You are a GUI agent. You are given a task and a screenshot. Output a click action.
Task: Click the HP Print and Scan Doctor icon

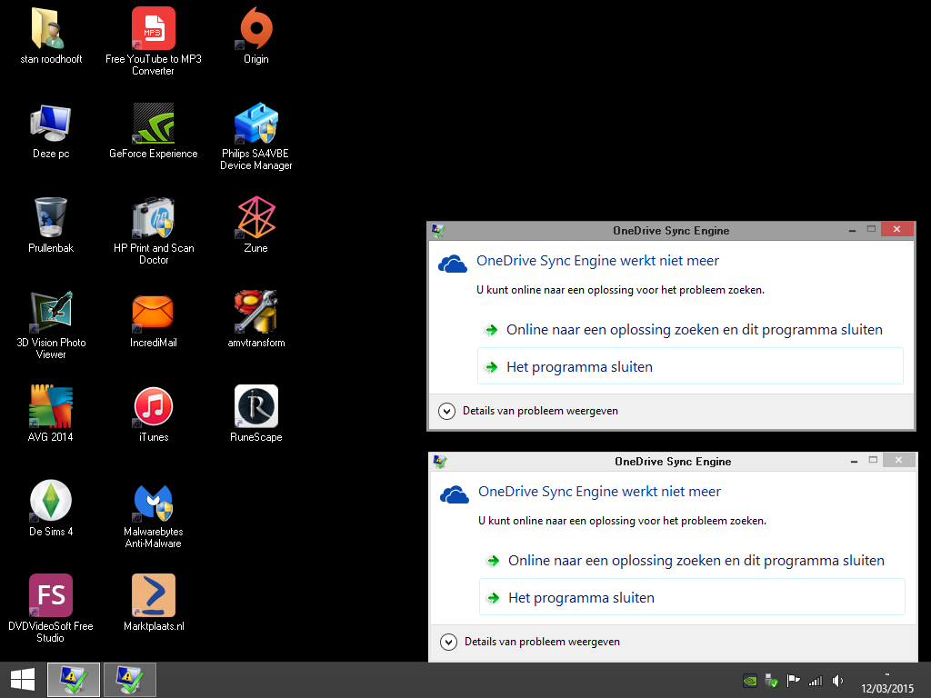(x=153, y=217)
